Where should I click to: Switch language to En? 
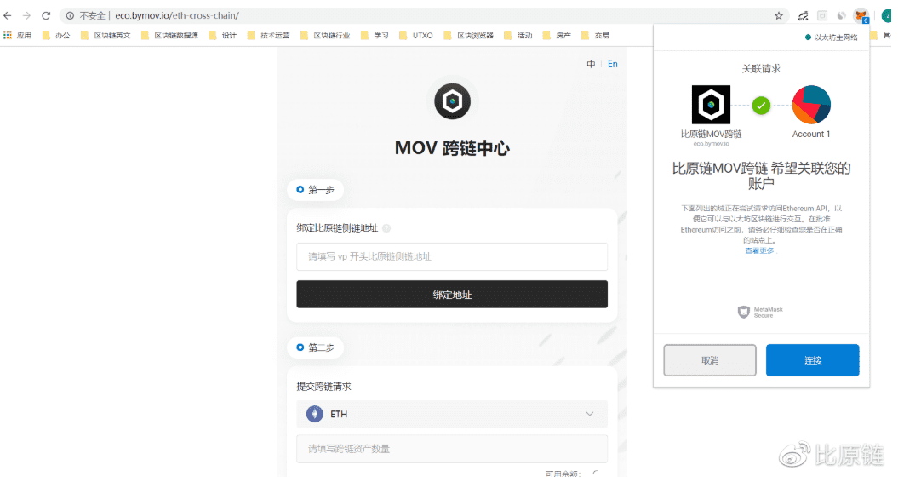[612, 64]
